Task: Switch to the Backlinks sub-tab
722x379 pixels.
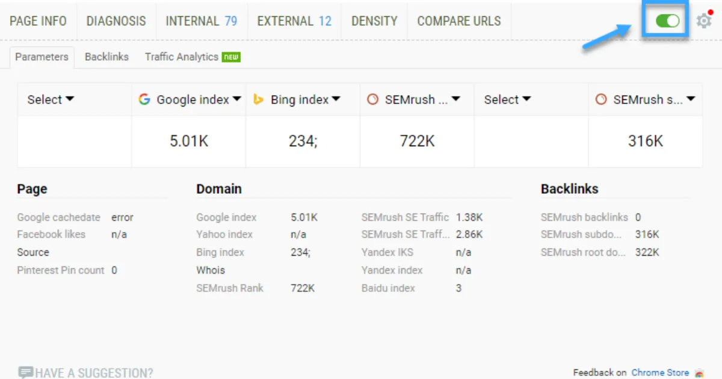Action: click(x=106, y=57)
